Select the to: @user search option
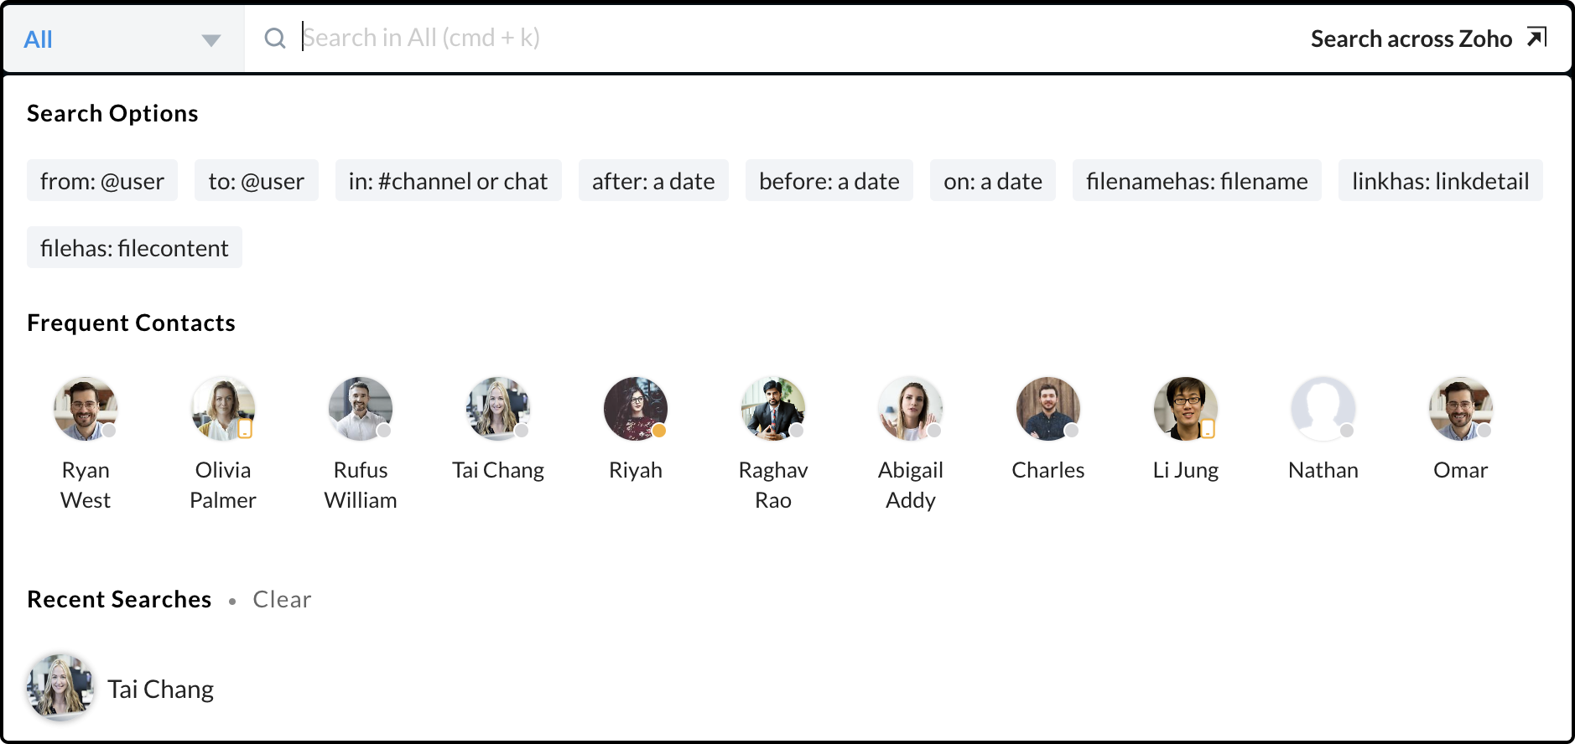Screen dimensions: 1575x744 [256, 181]
